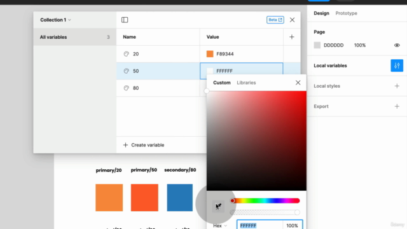Add an export setting with plus
407x229 pixels.
click(x=397, y=106)
